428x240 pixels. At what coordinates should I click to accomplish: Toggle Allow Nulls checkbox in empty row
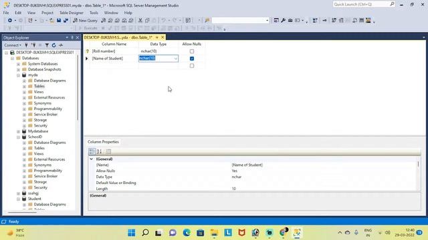[x=192, y=66]
